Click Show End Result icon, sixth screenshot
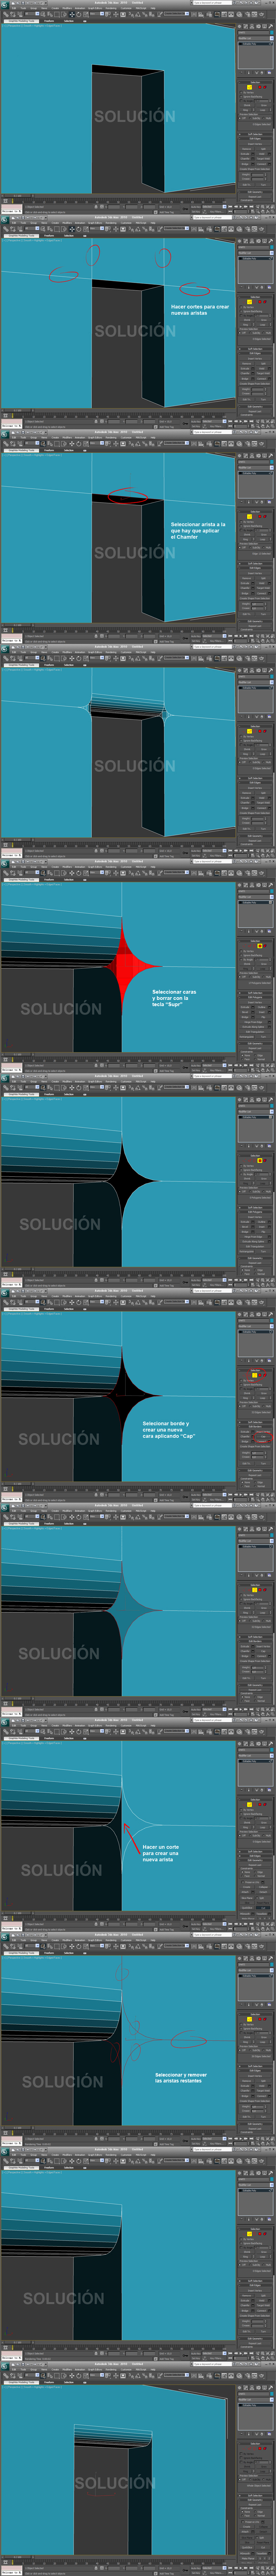 (249, 1145)
